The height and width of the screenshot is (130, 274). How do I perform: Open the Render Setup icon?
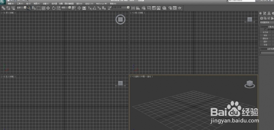[170, 8]
